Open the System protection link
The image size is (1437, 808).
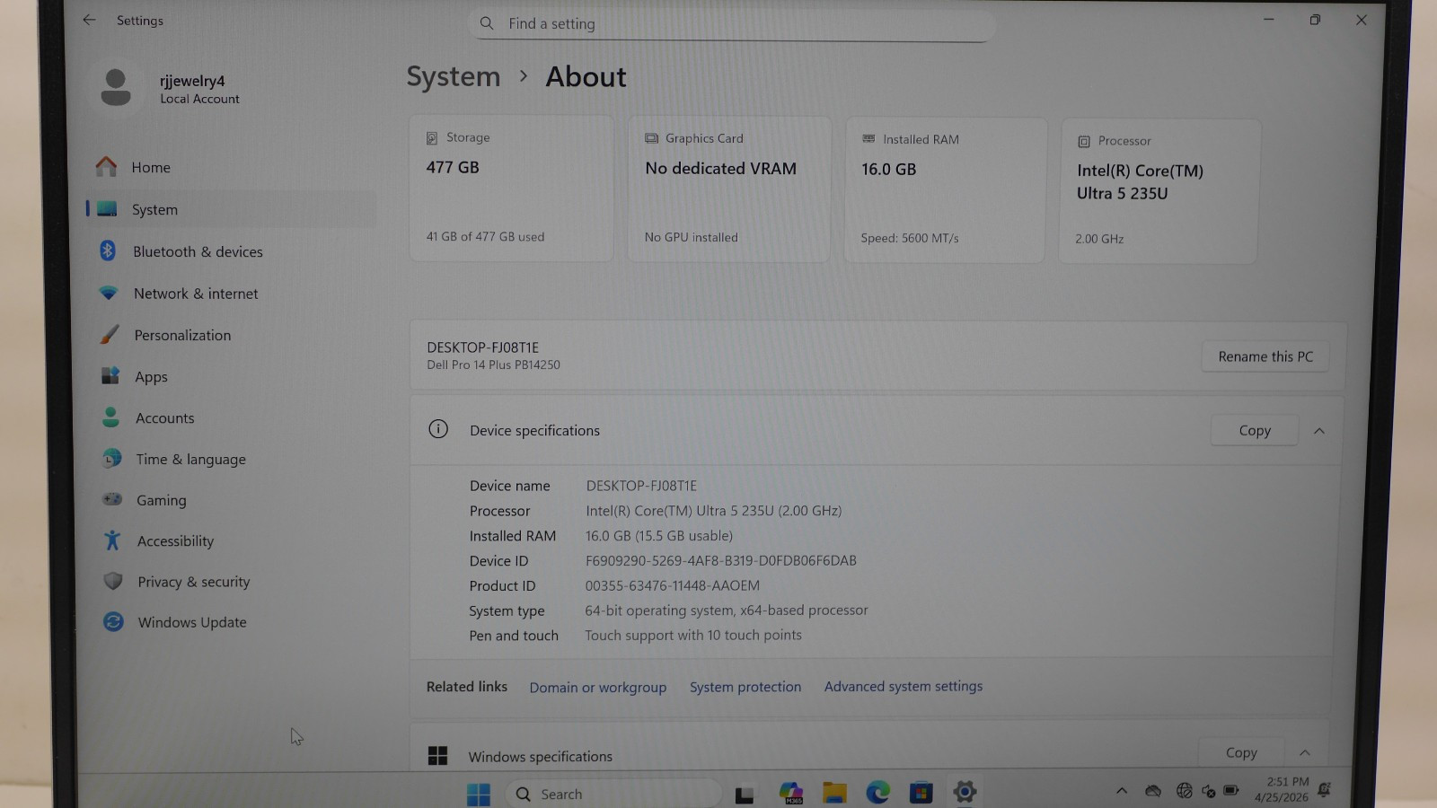click(745, 687)
